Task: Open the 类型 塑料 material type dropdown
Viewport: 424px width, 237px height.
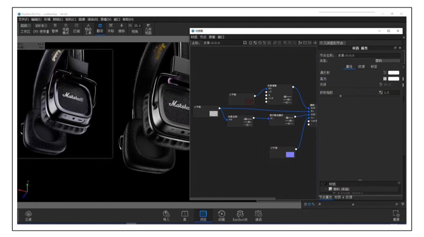Action: [387, 61]
